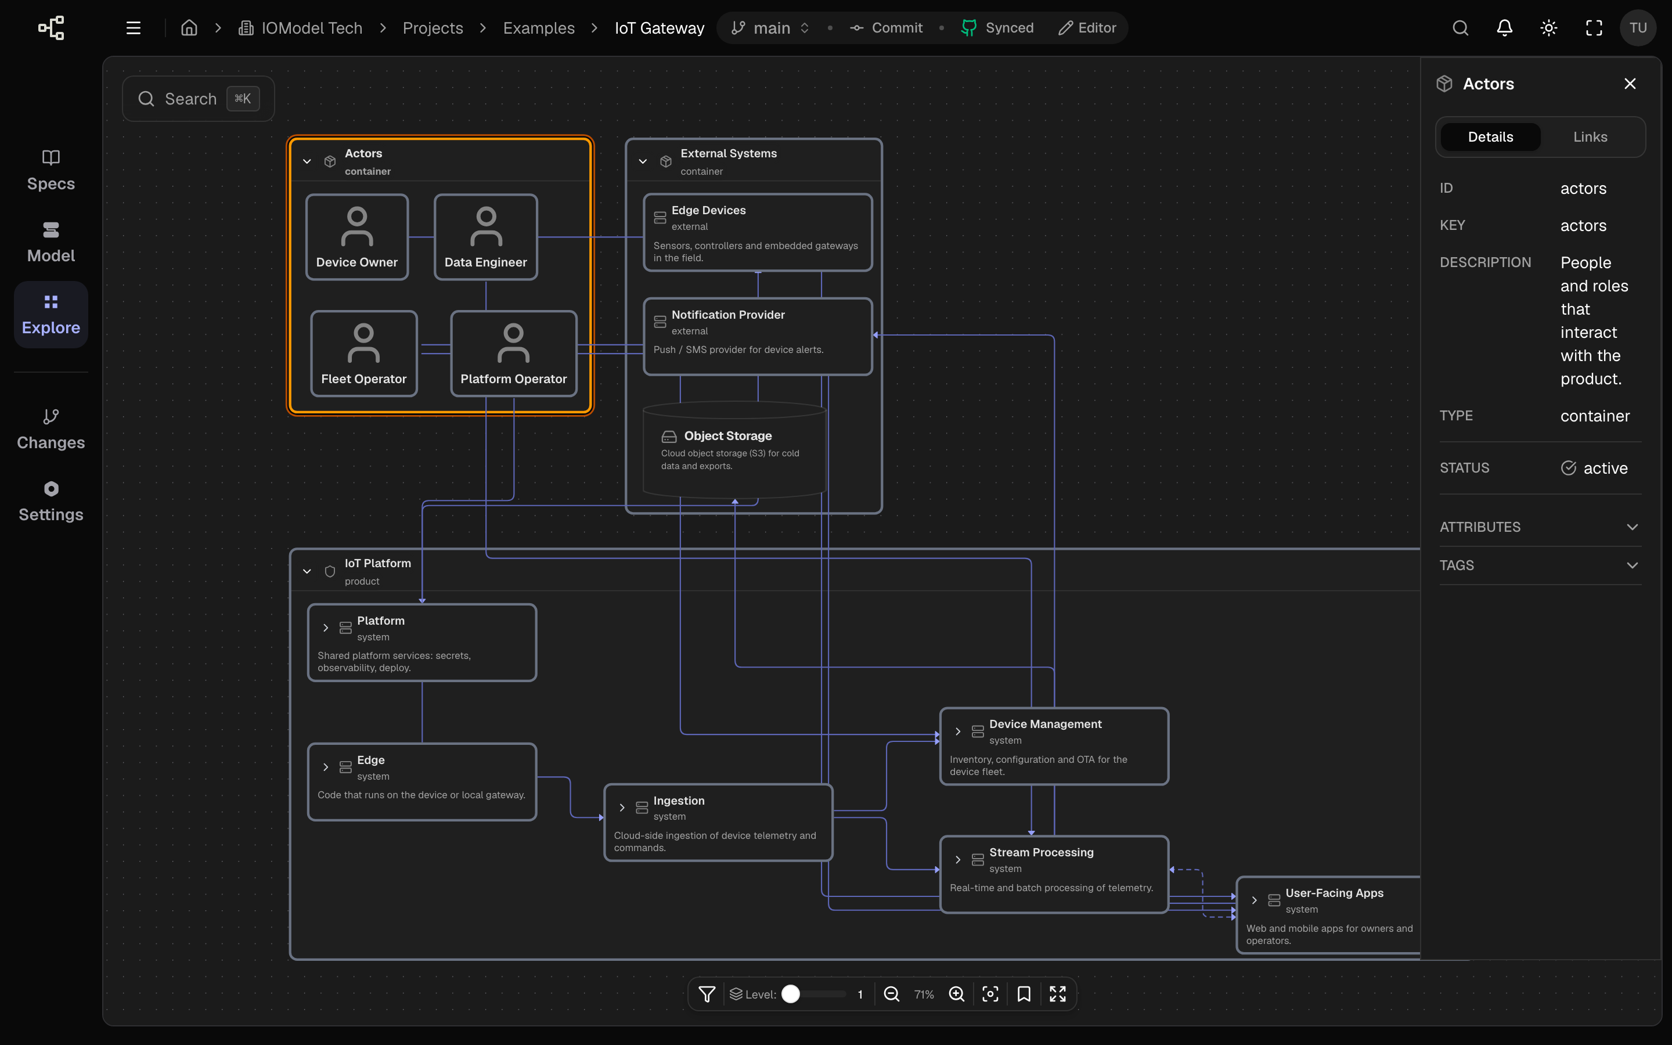Click the IOModel logo icon
This screenshot has width=1672, height=1045.
51,28
